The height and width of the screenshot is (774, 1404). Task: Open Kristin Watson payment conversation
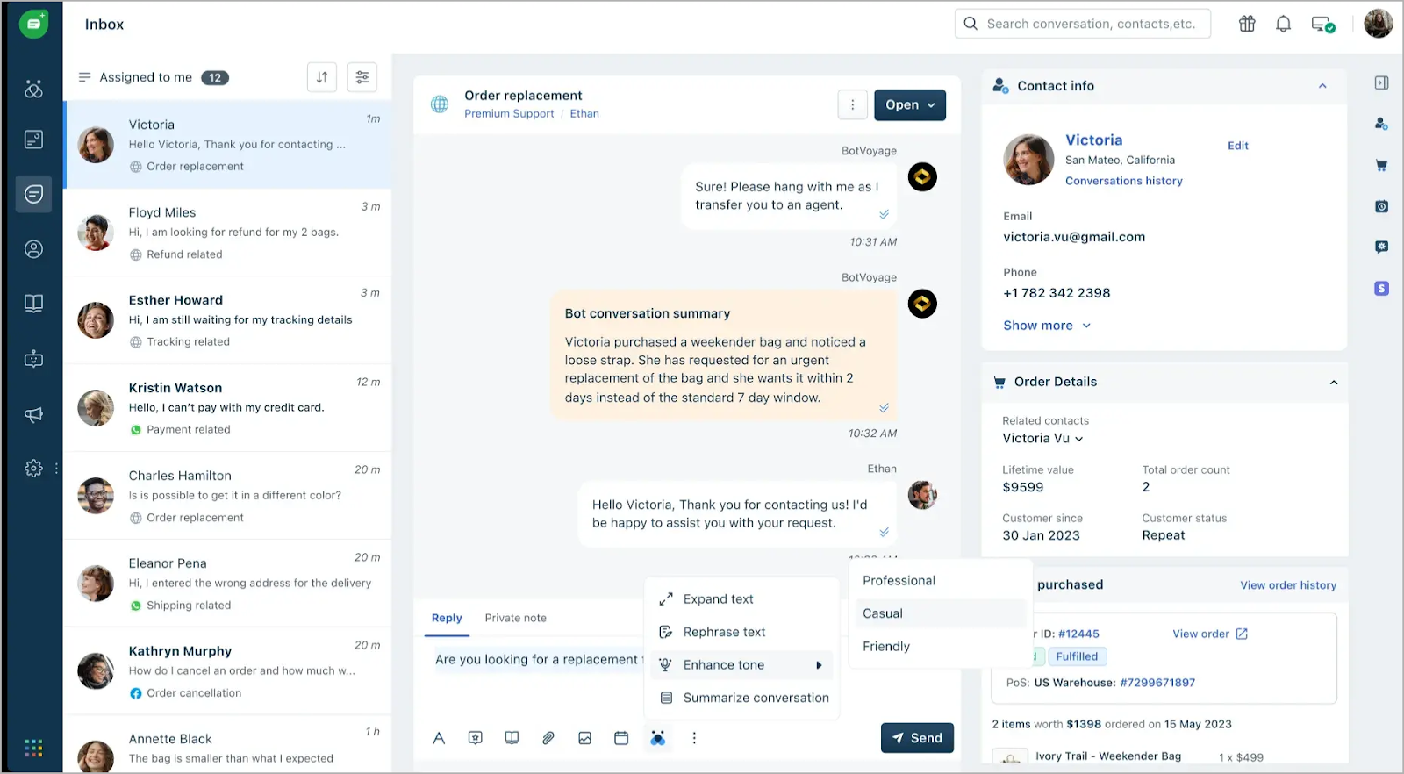pos(228,408)
